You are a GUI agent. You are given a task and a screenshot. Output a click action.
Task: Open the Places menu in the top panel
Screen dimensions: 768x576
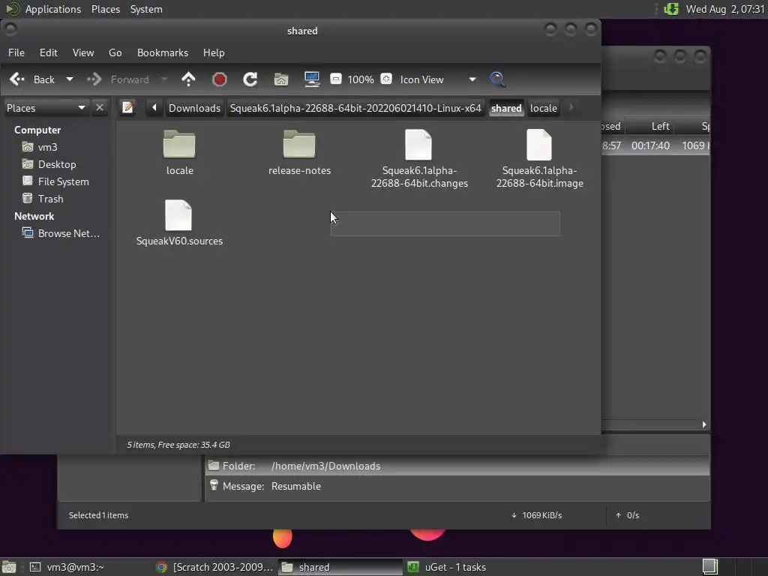(x=105, y=9)
